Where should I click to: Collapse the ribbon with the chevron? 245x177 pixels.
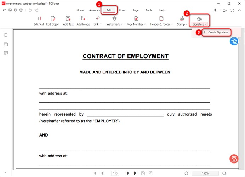point(239,10)
